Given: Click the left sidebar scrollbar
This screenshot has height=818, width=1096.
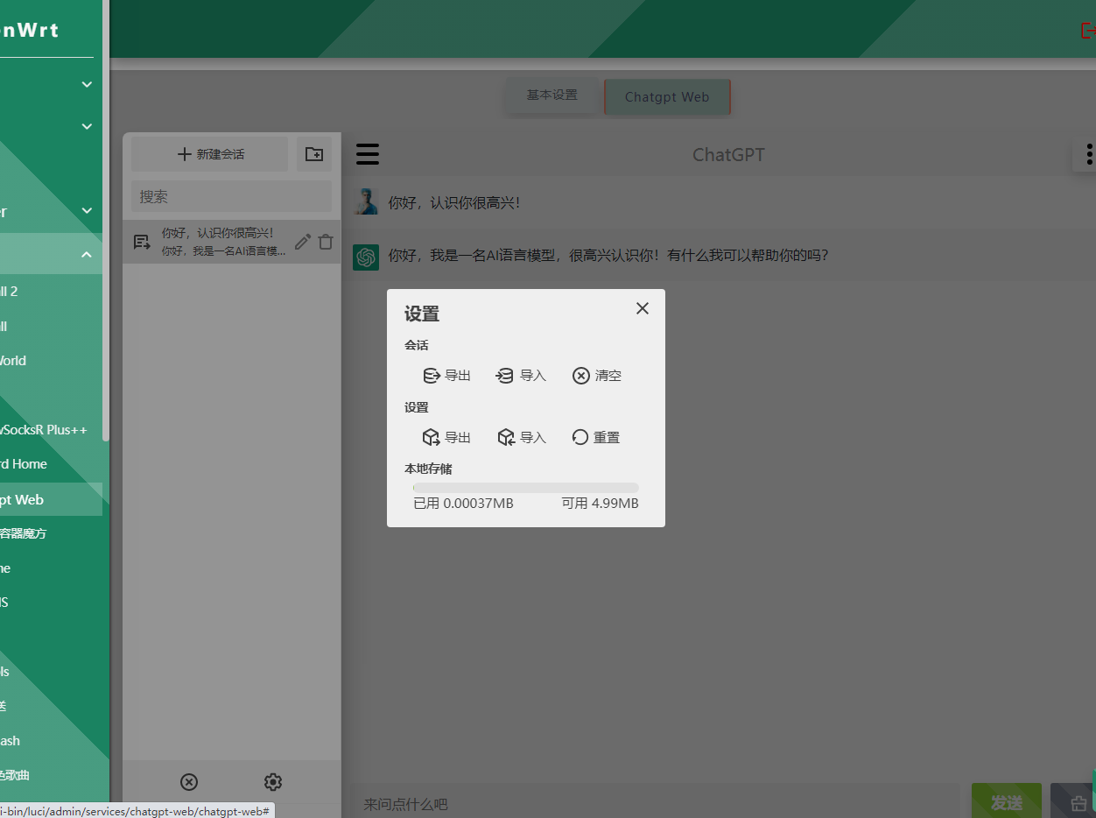Looking at the screenshot, I should 106,219.
